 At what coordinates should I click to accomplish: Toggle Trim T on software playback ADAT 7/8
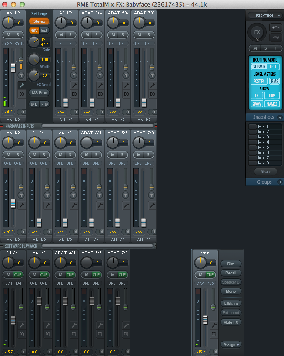(151, 195)
